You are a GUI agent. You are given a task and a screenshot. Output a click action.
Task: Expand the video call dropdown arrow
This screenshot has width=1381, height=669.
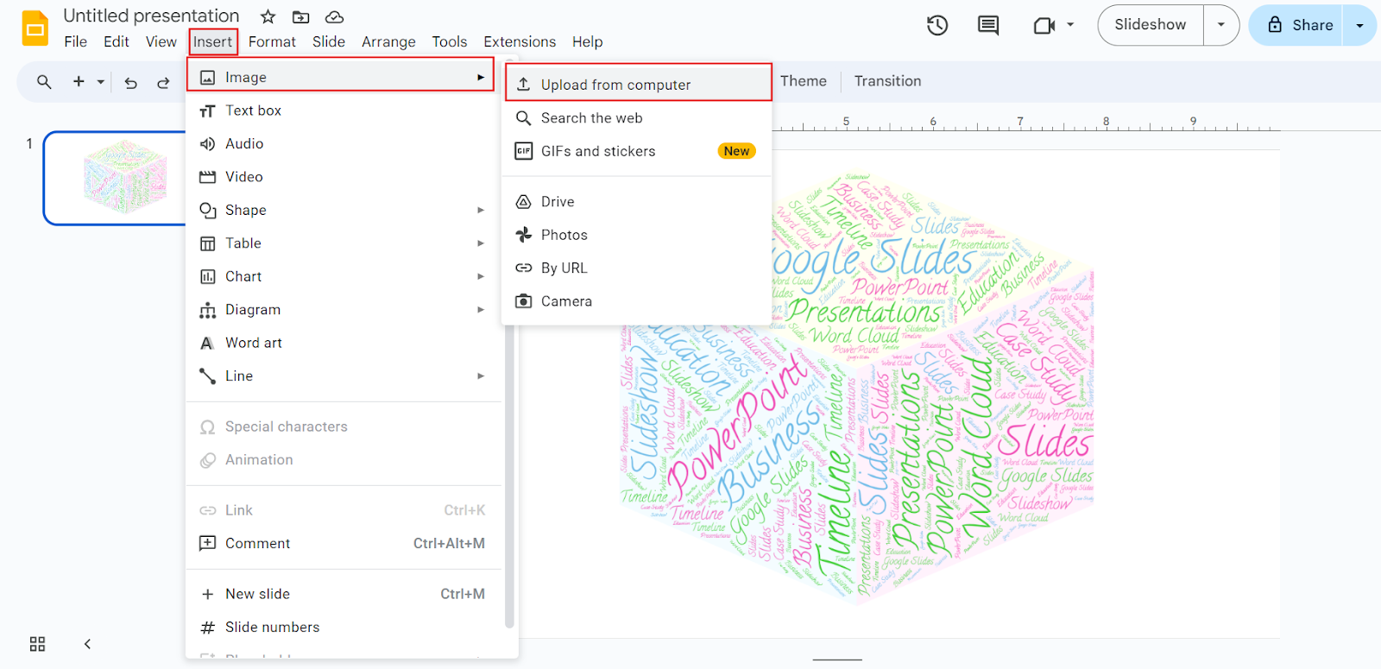point(1070,25)
